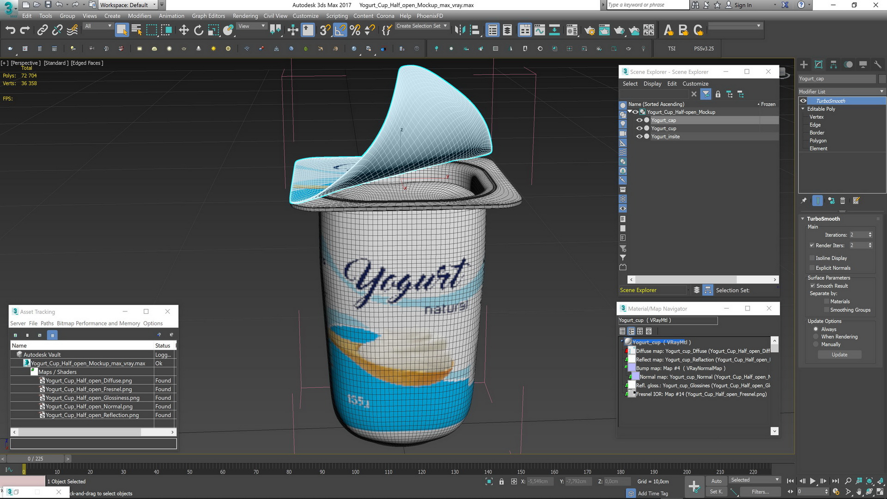887x499 pixels.
Task: Enable the Percent Snap toggle icon
Action: pos(355,30)
